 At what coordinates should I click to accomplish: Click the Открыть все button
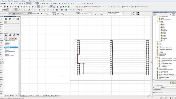[126, 7]
